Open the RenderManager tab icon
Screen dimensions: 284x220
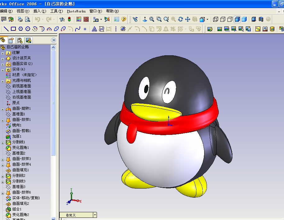tap(29, 40)
